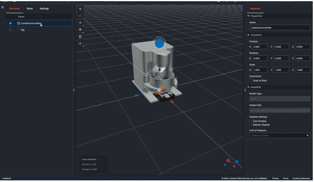Collapse the ModelRef section
314x182 pixels.
[248, 87]
